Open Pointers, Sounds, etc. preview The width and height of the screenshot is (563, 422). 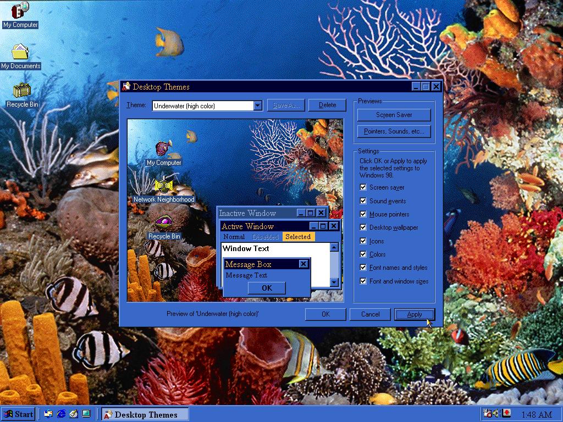click(394, 131)
